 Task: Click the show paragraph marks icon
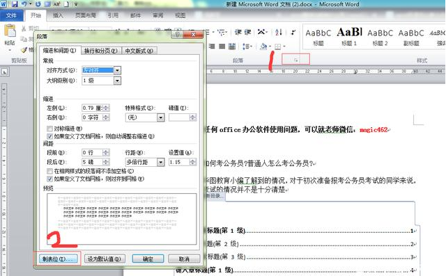tap(293, 32)
